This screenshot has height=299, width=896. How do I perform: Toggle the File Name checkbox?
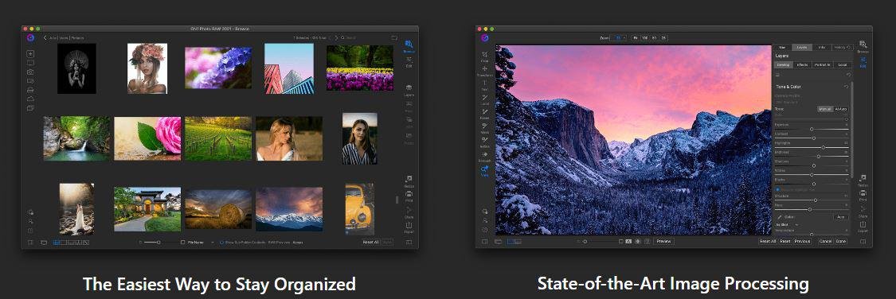183,243
